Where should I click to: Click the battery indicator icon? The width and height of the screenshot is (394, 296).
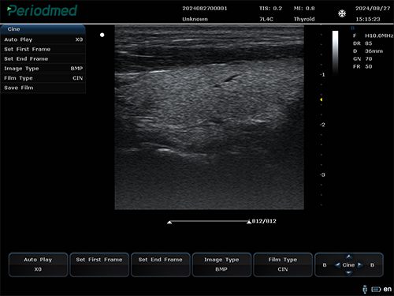[x=376, y=290]
